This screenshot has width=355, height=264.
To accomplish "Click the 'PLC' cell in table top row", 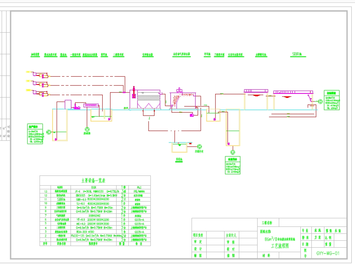I will (x=139, y=187).
